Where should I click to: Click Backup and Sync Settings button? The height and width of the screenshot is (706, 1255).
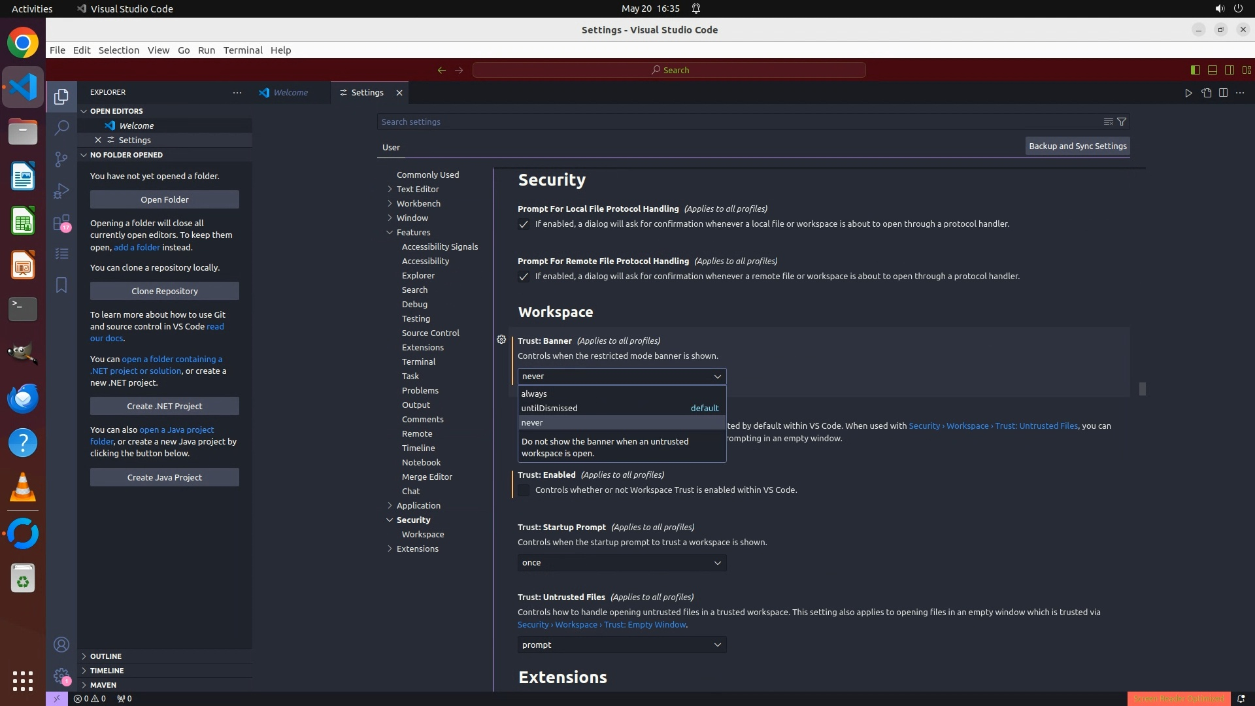1077,146
